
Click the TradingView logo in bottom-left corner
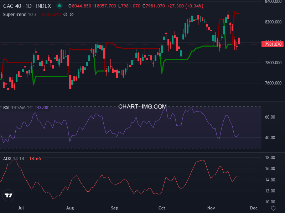click(x=8, y=195)
